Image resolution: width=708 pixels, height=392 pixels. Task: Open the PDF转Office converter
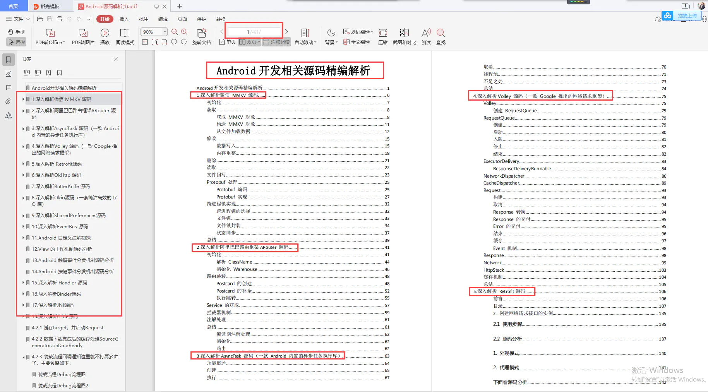[50, 37]
